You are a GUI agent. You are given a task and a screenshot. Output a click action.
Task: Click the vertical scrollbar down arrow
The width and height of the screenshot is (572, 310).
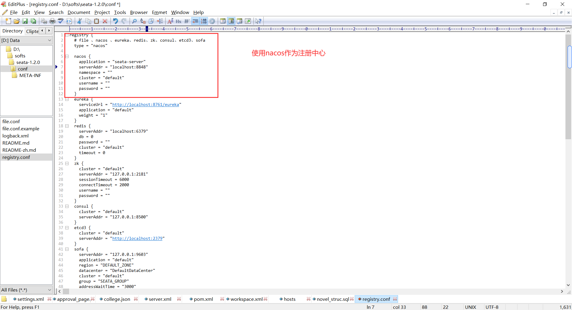(x=568, y=285)
